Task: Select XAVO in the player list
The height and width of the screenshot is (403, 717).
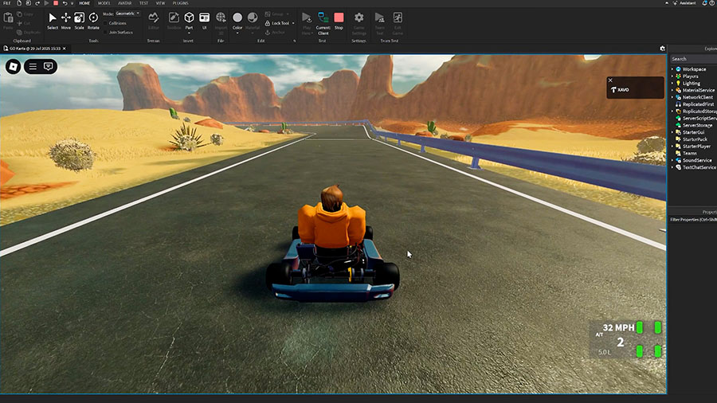Action: point(623,90)
